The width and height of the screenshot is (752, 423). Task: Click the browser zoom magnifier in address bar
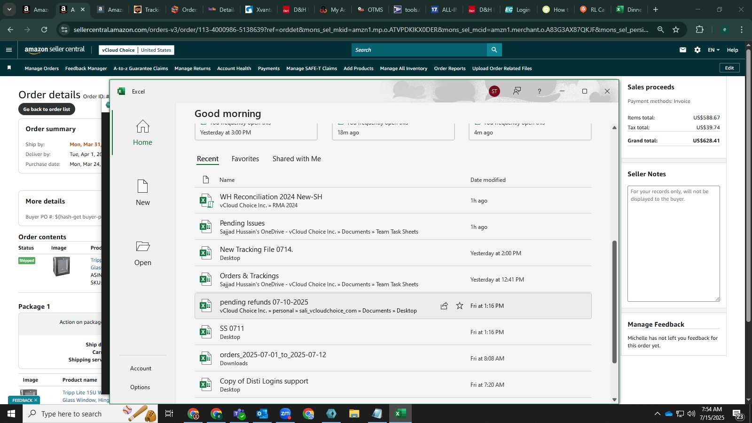click(x=660, y=30)
